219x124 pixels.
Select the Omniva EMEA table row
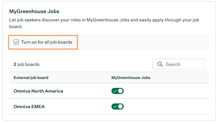pyautogui.click(x=109, y=106)
